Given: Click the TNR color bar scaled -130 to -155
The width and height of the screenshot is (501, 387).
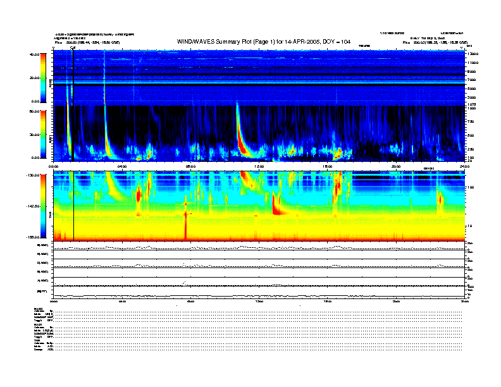Looking at the screenshot, I should point(43,206).
